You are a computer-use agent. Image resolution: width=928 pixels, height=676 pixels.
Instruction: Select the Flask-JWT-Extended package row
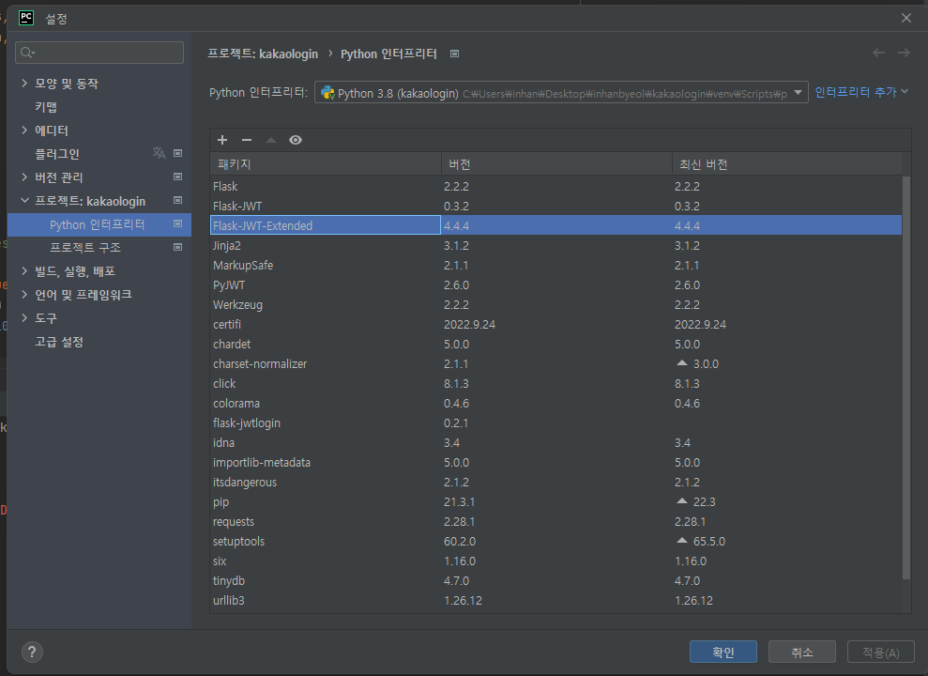pos(555,225)
